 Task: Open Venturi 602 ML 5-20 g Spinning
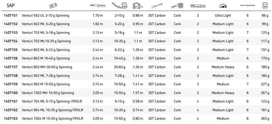click(x=45, y=24)
